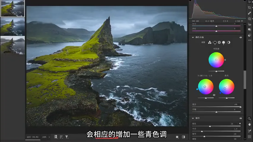The height and width of the screenshot is (142, 253).
Task: Open the Edit sliders panel icon
Action: [x=249, y=2]
